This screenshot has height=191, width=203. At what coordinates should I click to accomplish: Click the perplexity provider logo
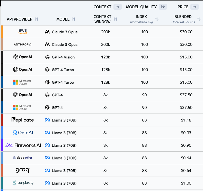23,183
